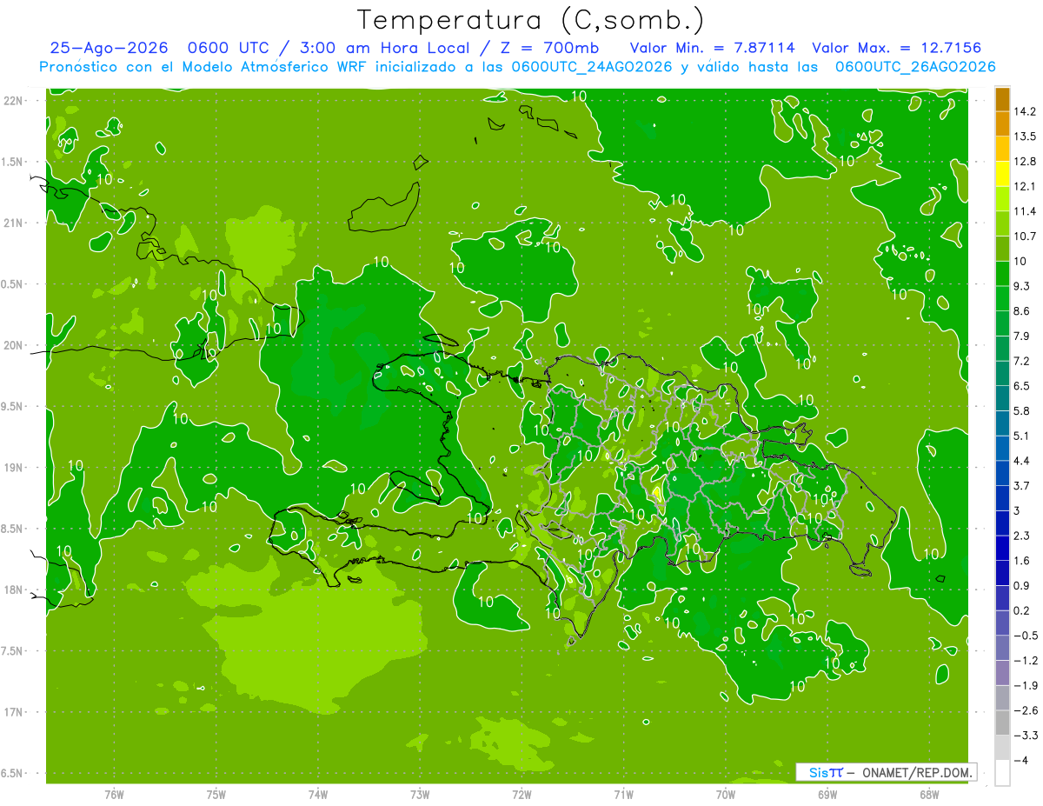Pick the gray swatch between -2.6 and -3.3
The height and width of the screenshot is (806, 1043).
pyautogui.click(x=1002, y=723)
